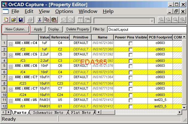
Task: Collapse the XRE : XRE : C4 row
Action: tap(10, 44)
